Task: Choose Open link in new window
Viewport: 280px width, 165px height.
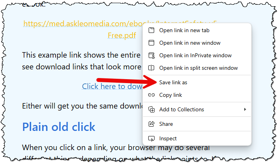Action: coord(197,43)
